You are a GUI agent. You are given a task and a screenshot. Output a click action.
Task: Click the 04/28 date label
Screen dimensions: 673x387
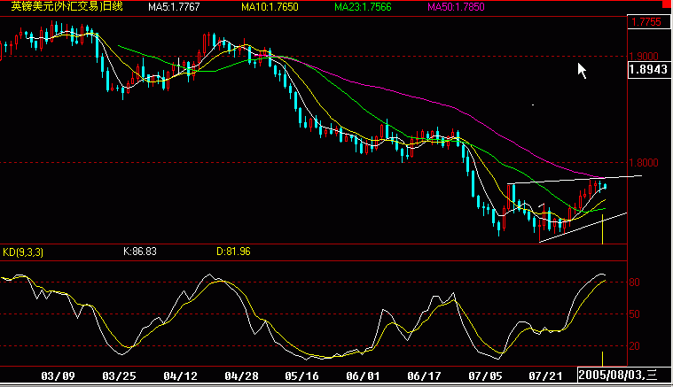[242, 376]
